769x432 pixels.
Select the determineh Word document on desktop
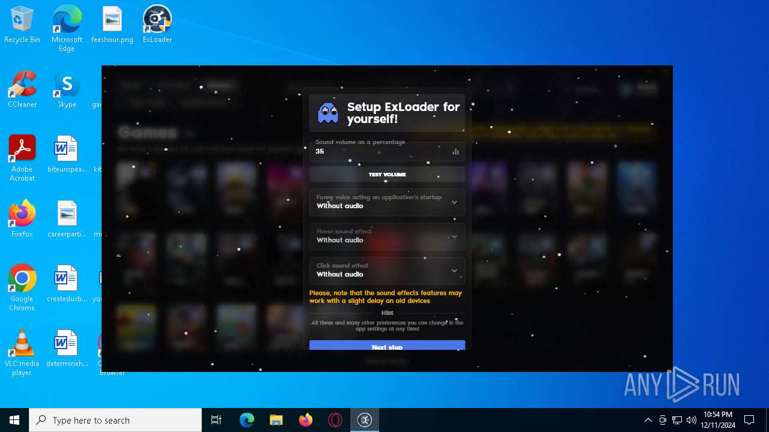click(x=67, y=349)
